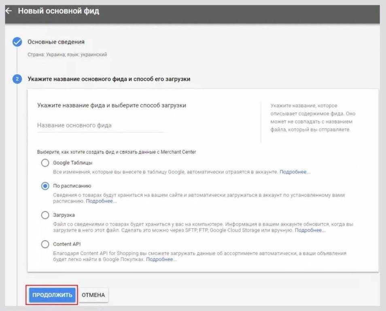
Task: Choose the Загрузка radio button
Action: point(45,215)
